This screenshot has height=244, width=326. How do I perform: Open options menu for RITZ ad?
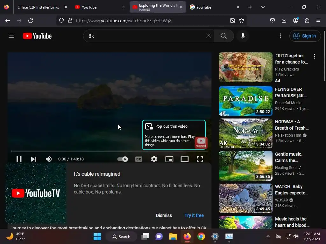pyautogui.click(x=314, y=56)
